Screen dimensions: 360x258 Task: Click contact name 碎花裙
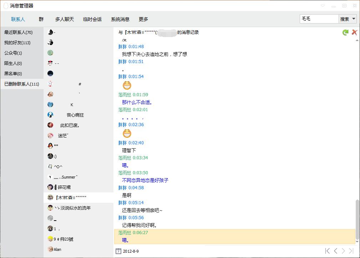[64, 187]
